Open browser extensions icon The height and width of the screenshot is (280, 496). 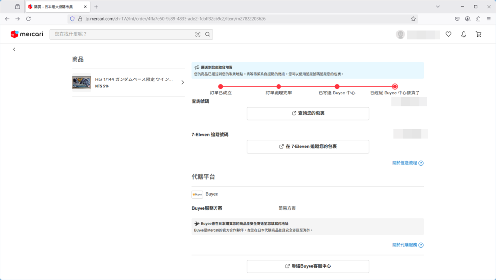(x=478, y=19)
